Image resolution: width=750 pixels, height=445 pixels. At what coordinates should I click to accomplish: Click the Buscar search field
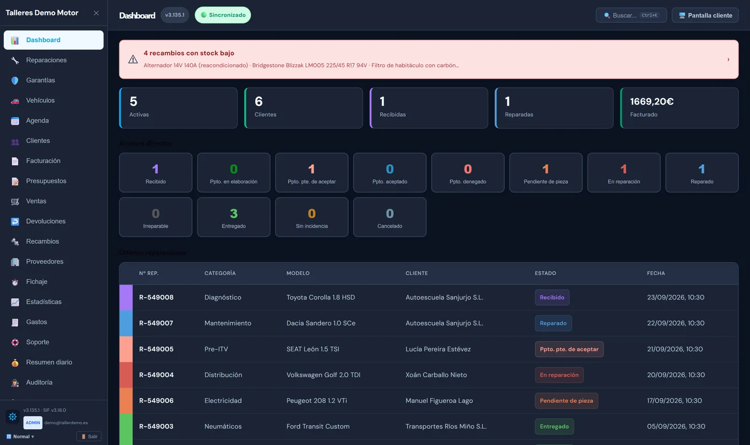click(631, 15)
